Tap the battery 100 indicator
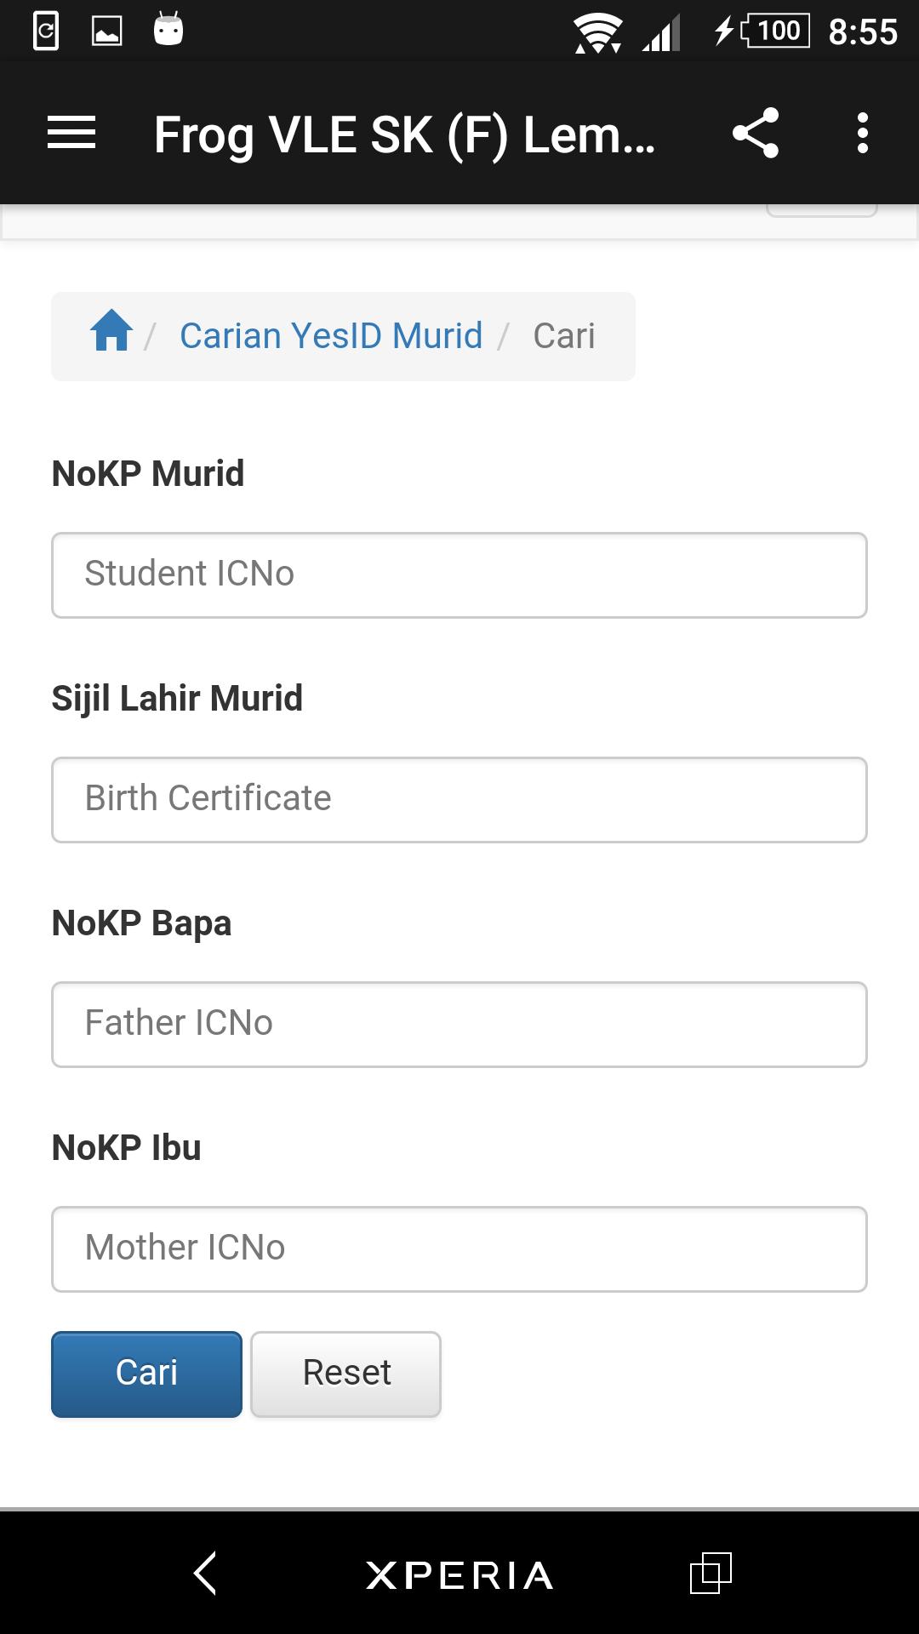 (x=775, y=31)
